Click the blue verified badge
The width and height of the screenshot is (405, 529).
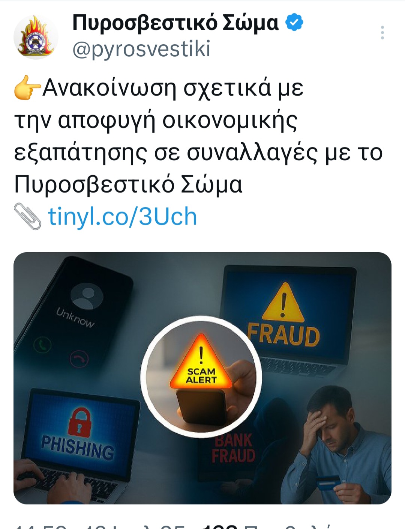[294, 23]
